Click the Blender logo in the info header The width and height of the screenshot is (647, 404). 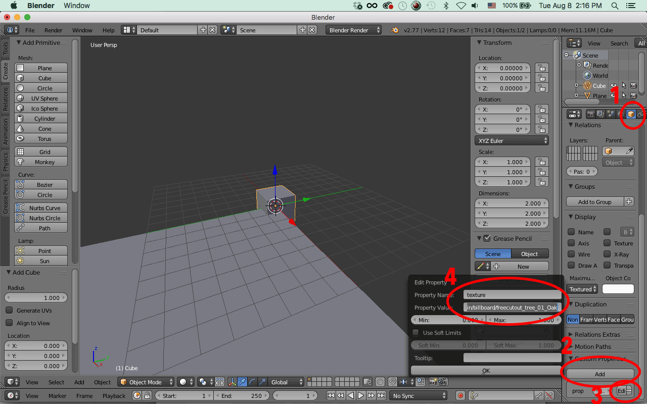click(x=394, y=30)
